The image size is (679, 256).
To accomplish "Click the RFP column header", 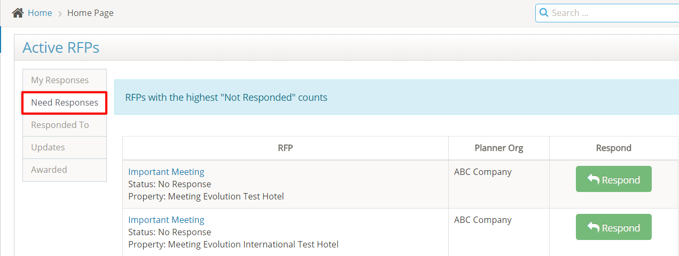I will pos(285,148).
